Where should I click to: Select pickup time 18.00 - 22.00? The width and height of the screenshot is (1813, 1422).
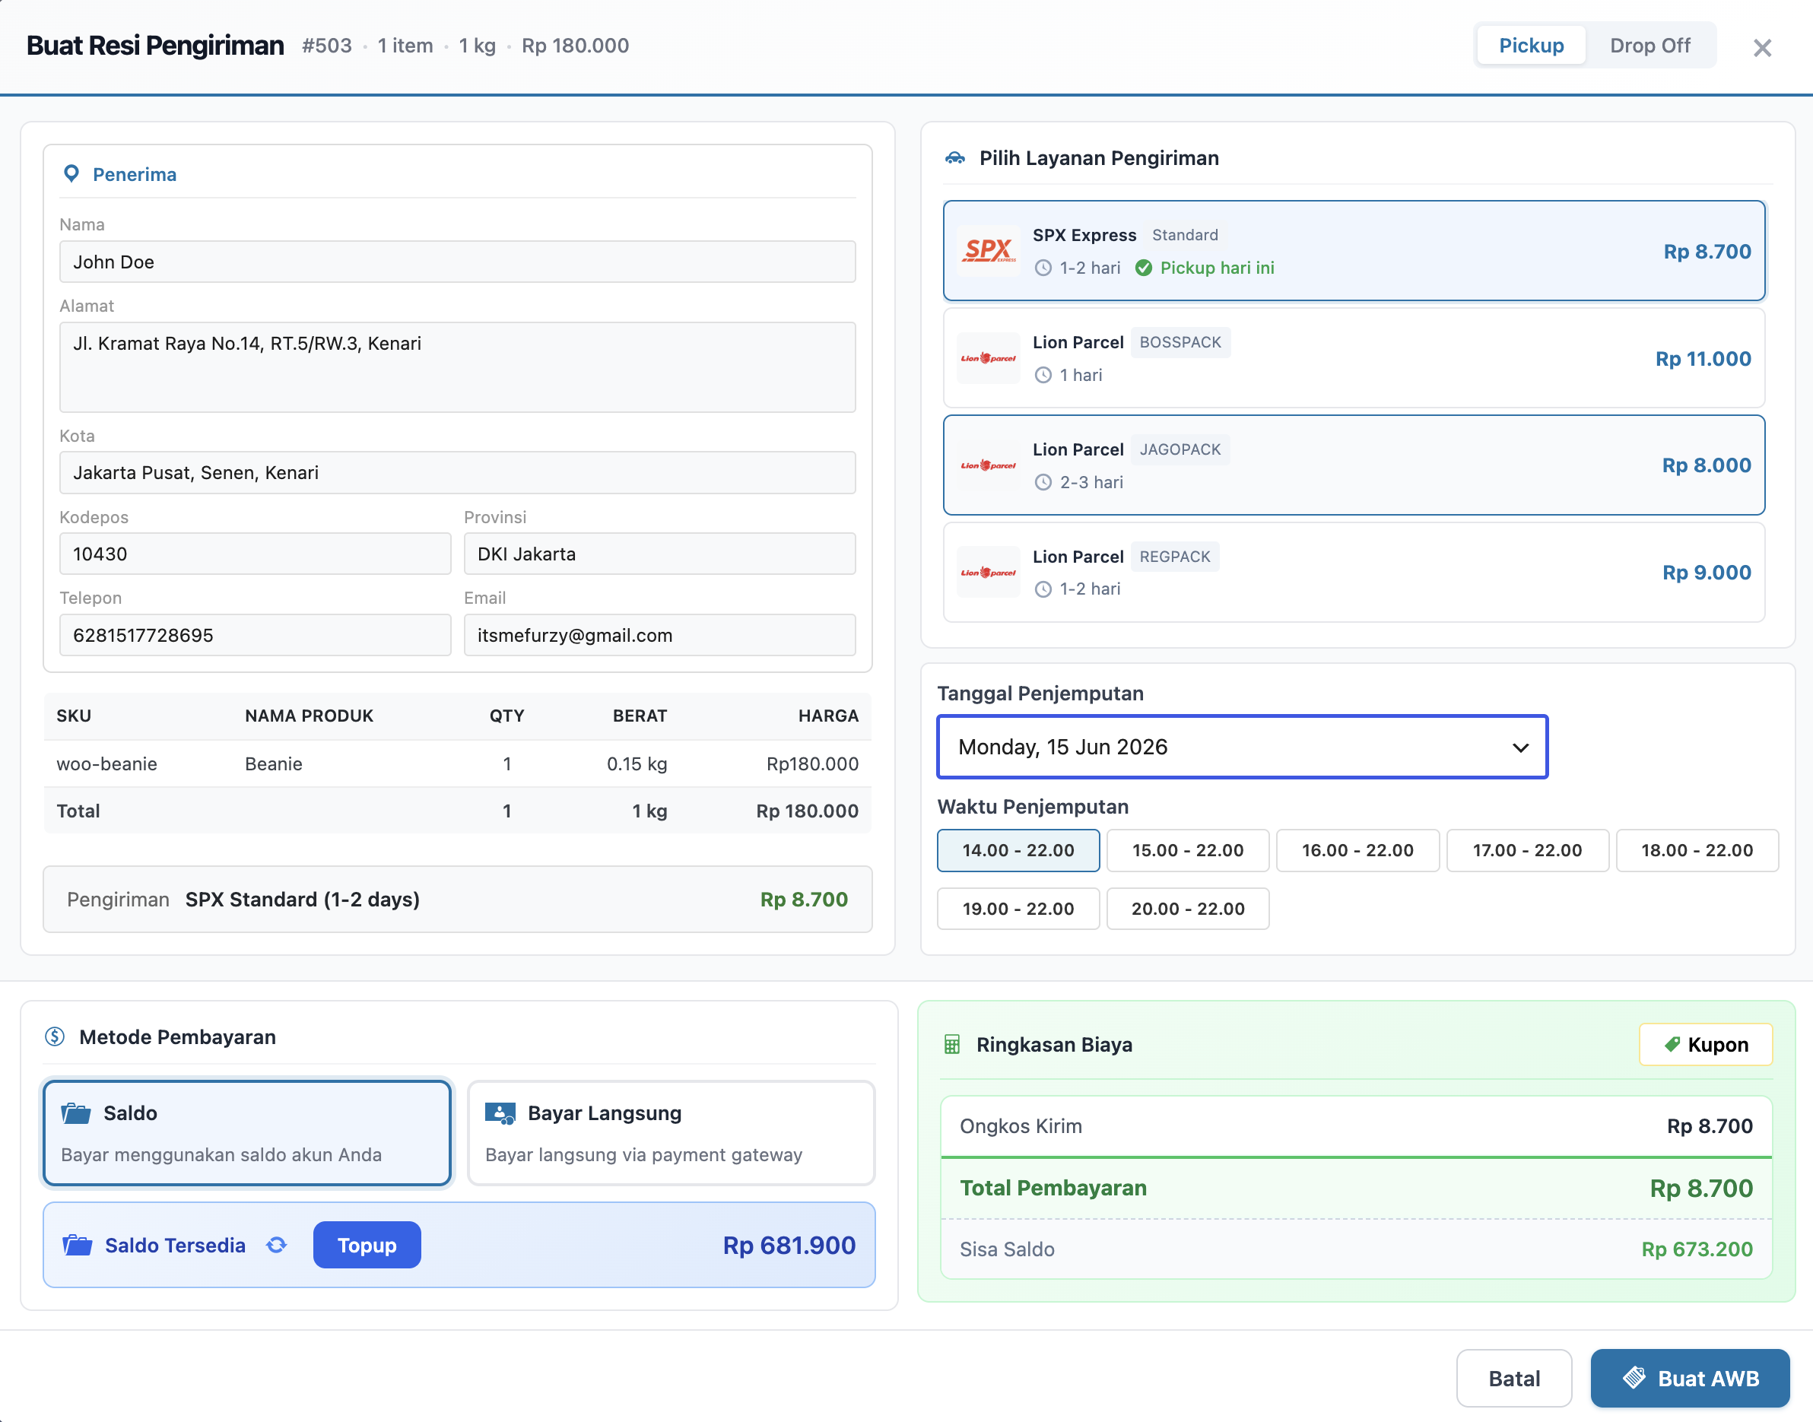tap(1697, 850)
